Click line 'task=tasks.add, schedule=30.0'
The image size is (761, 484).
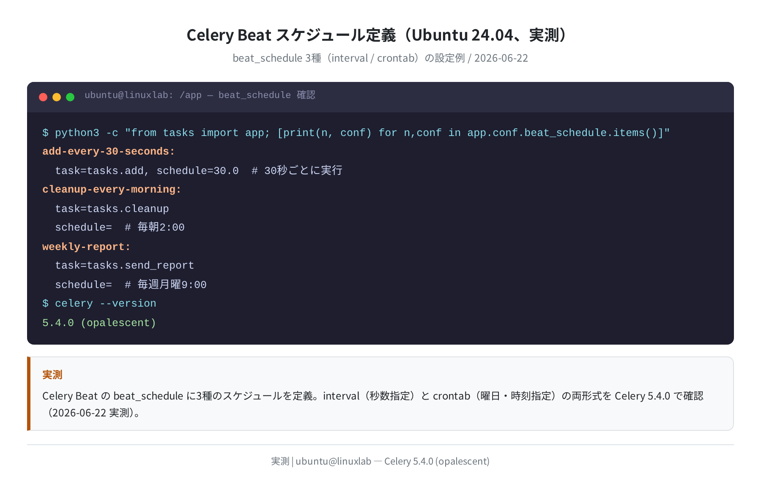147,171
